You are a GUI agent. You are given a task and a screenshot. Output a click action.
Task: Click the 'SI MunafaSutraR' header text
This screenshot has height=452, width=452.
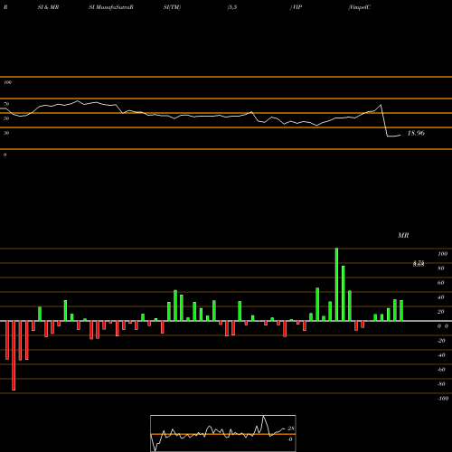click(x=111, y=7)
